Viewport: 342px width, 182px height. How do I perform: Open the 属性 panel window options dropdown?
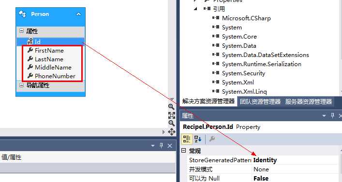[324, 115]
